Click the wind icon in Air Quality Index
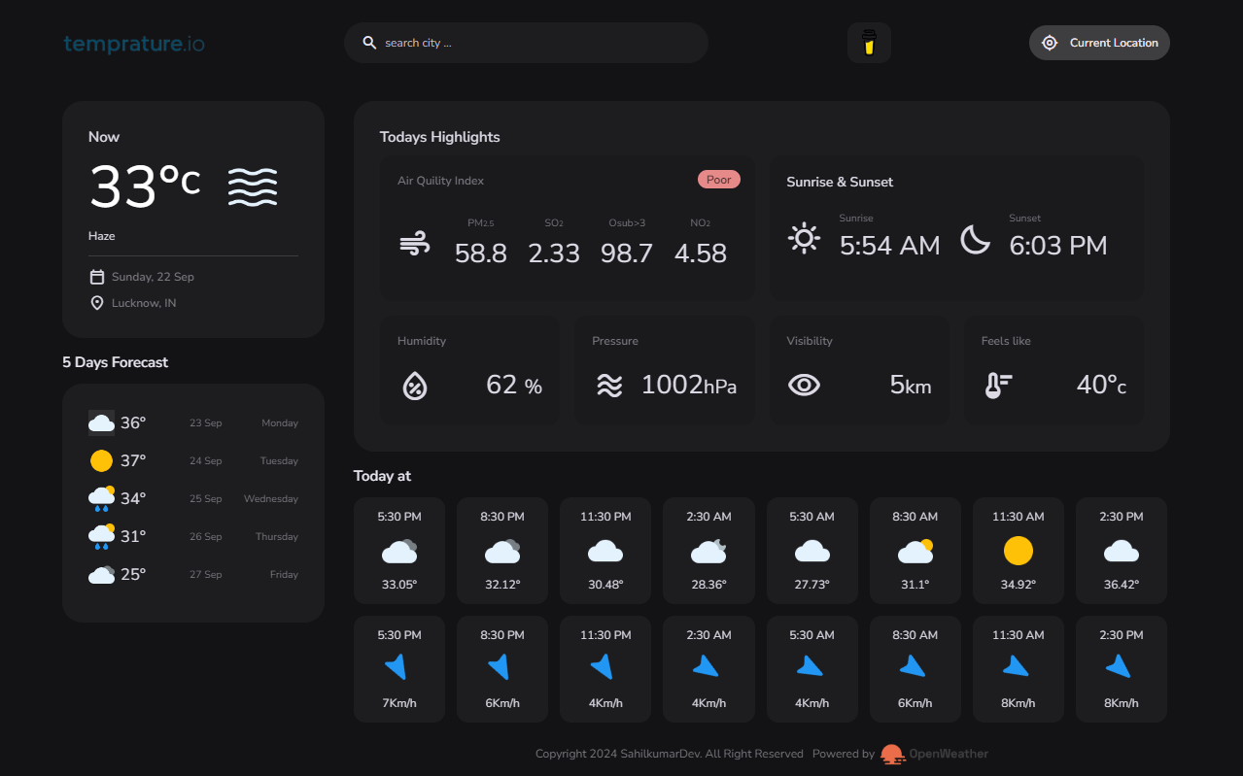Viewport: 1243px width, 776px height. (415, 242)
